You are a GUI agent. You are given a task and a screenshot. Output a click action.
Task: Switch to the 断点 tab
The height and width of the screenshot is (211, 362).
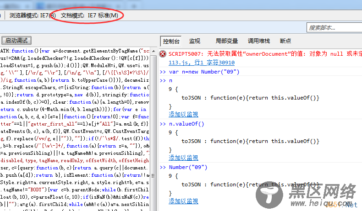pyautogui.click(x=285, y=41)
